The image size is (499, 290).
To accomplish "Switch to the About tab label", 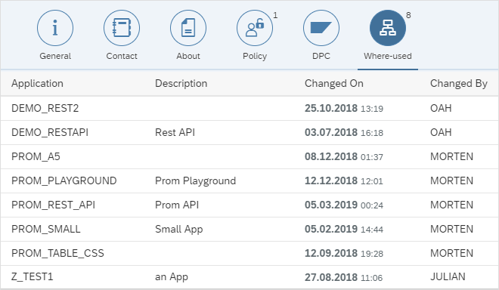I will click(188, 56).
